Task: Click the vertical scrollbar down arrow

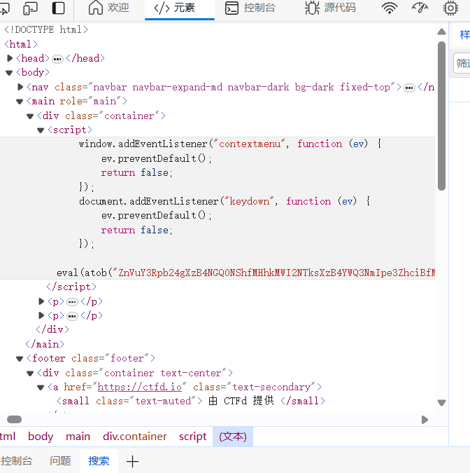Action: (x=442, y=403)
